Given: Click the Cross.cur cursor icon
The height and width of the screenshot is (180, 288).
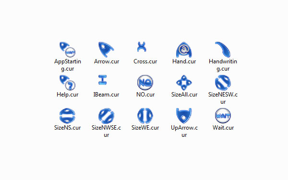Looking at the screenshot, I should tap(142, 47).
